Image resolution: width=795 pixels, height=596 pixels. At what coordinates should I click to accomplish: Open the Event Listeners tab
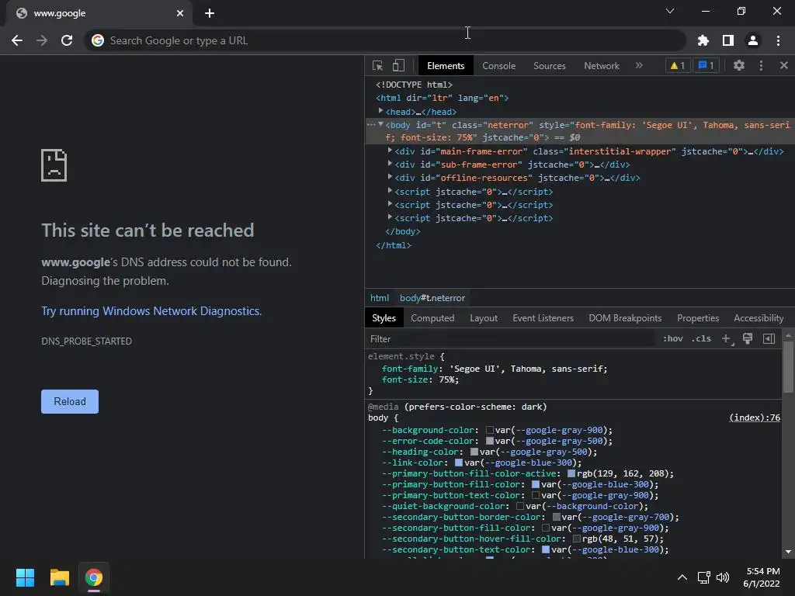[x=543, y=318]
